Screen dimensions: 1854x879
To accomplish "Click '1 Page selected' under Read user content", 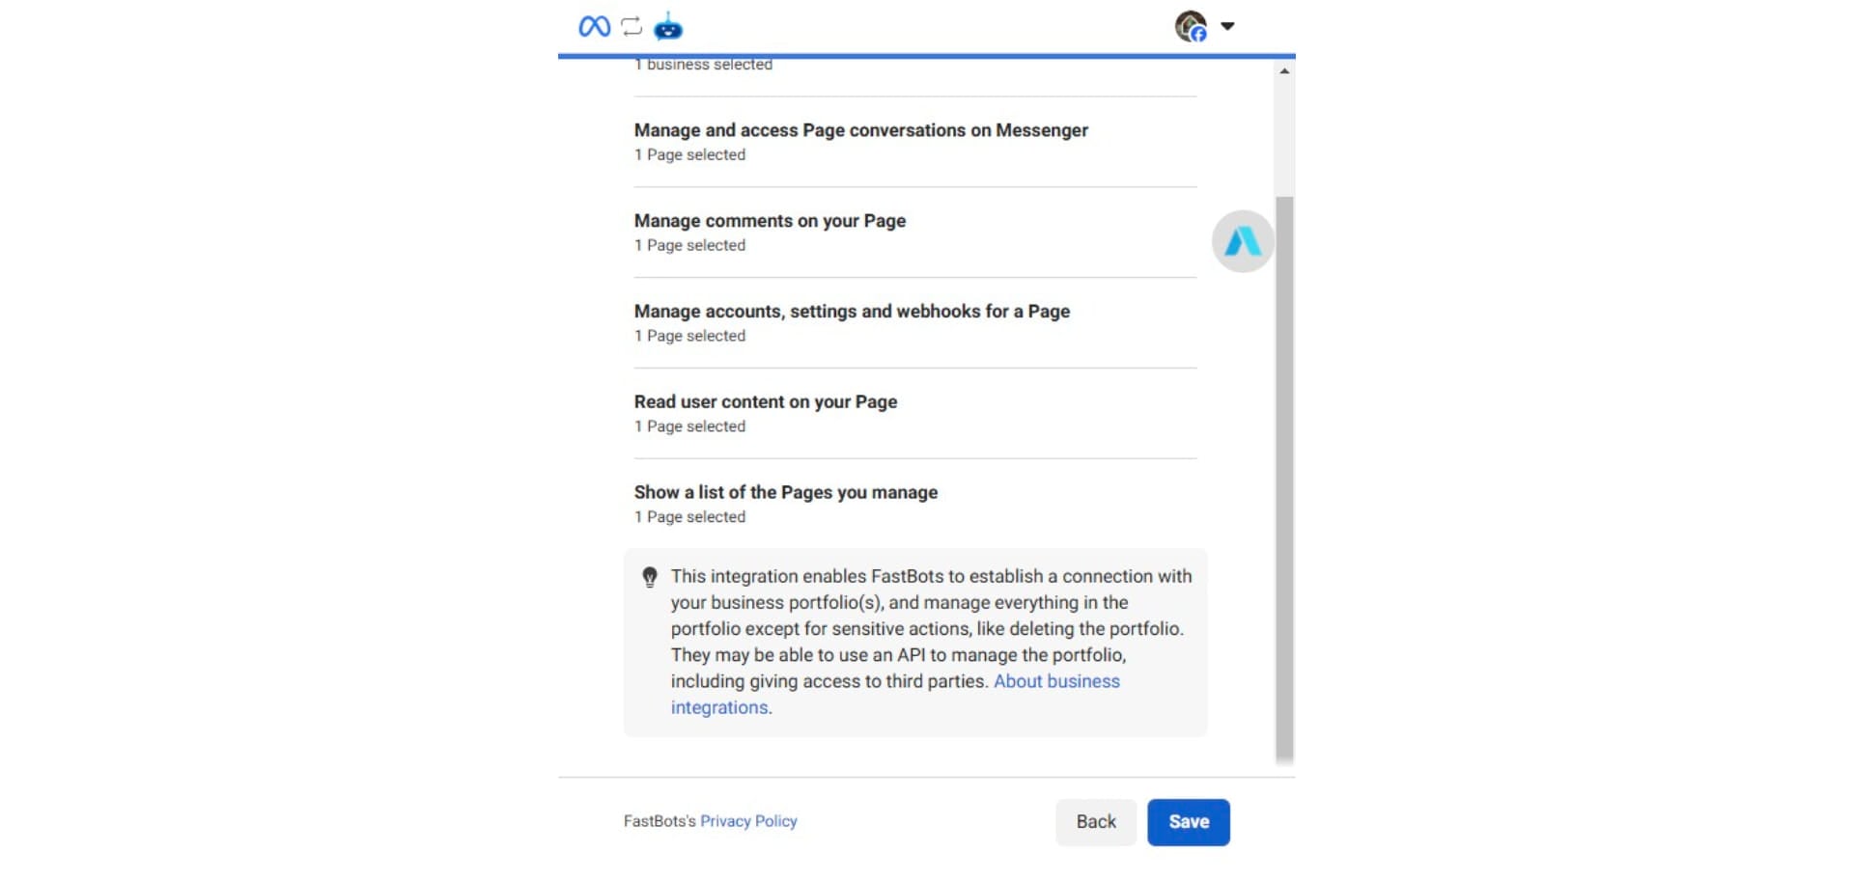I will pos(689,426).
